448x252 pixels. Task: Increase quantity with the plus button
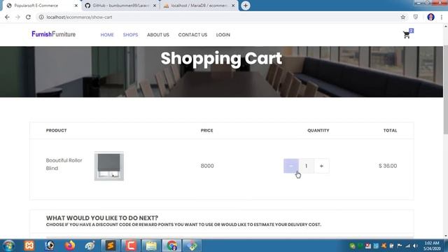[321, 166]
